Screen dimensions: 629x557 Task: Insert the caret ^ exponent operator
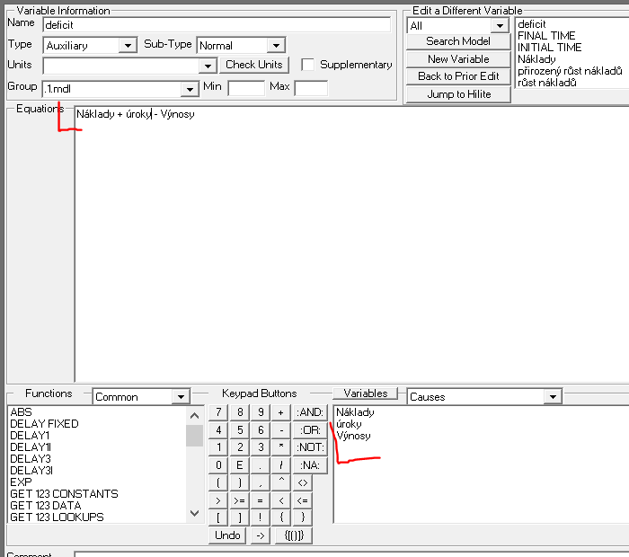point(280,482)
